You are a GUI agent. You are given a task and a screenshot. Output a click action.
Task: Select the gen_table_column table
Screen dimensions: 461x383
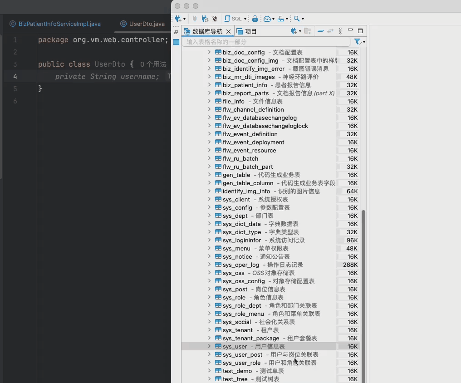(248, 183)
